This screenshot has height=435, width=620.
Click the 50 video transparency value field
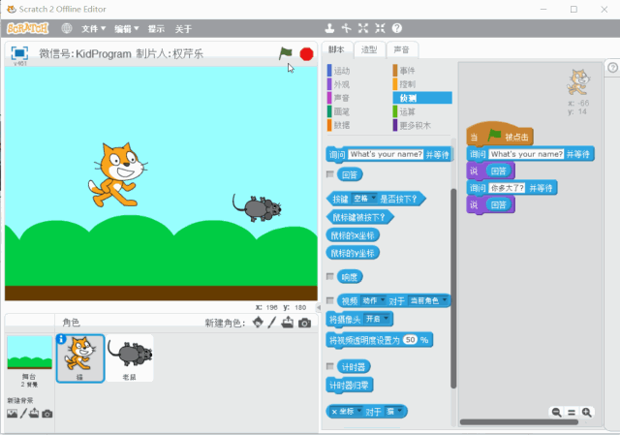(x=411, y=340)
